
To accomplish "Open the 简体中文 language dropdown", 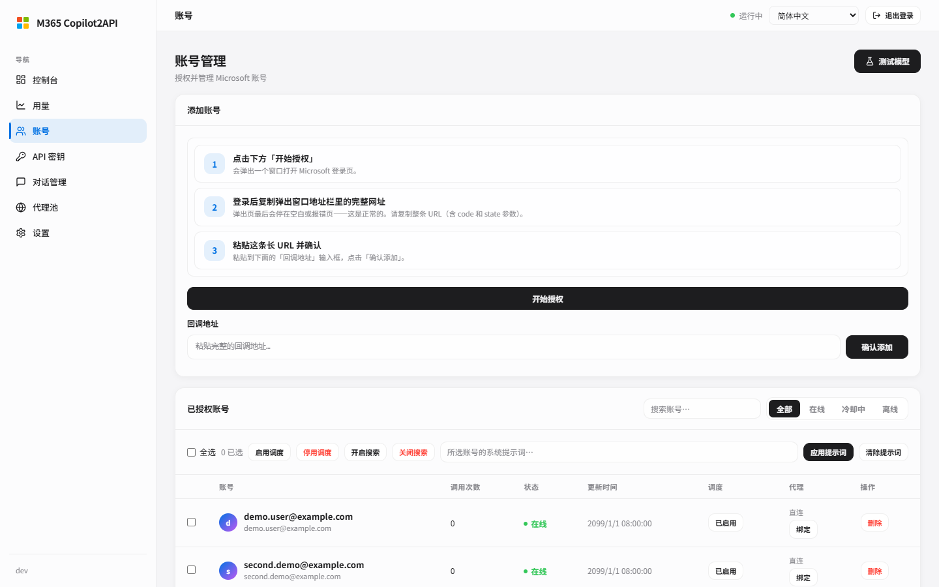I will 814,16.
